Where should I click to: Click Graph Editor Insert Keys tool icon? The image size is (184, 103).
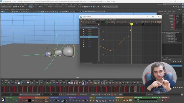(83, 22)
